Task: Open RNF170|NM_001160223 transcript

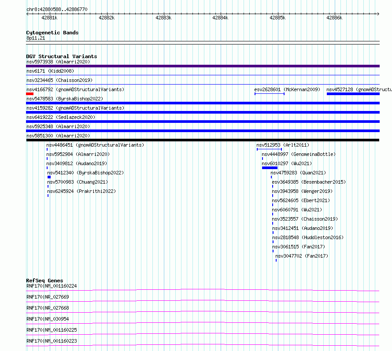Action: pos(52,341)
